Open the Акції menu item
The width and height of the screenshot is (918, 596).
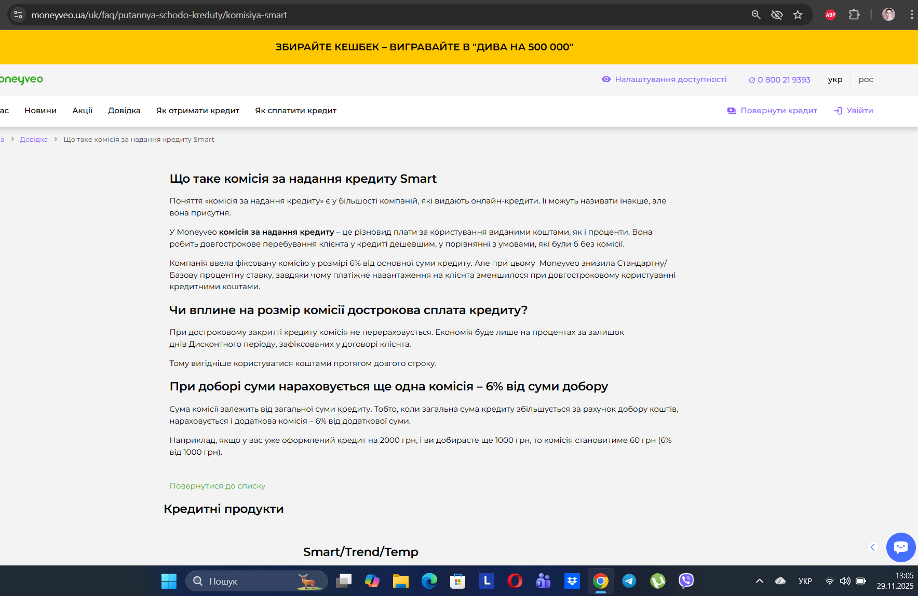(83, 111)
